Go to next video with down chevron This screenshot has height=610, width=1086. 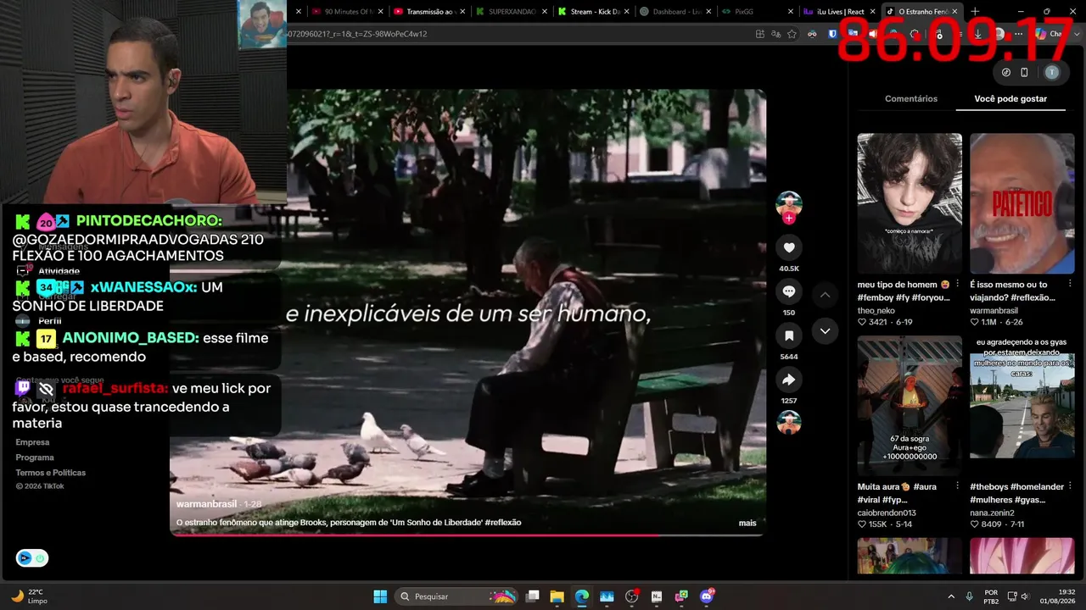(x=825, y=331)
